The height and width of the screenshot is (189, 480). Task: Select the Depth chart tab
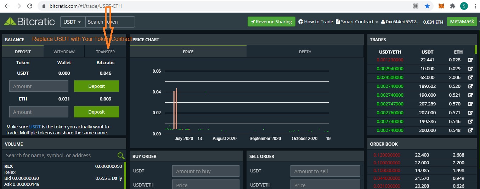click(305, 52)
